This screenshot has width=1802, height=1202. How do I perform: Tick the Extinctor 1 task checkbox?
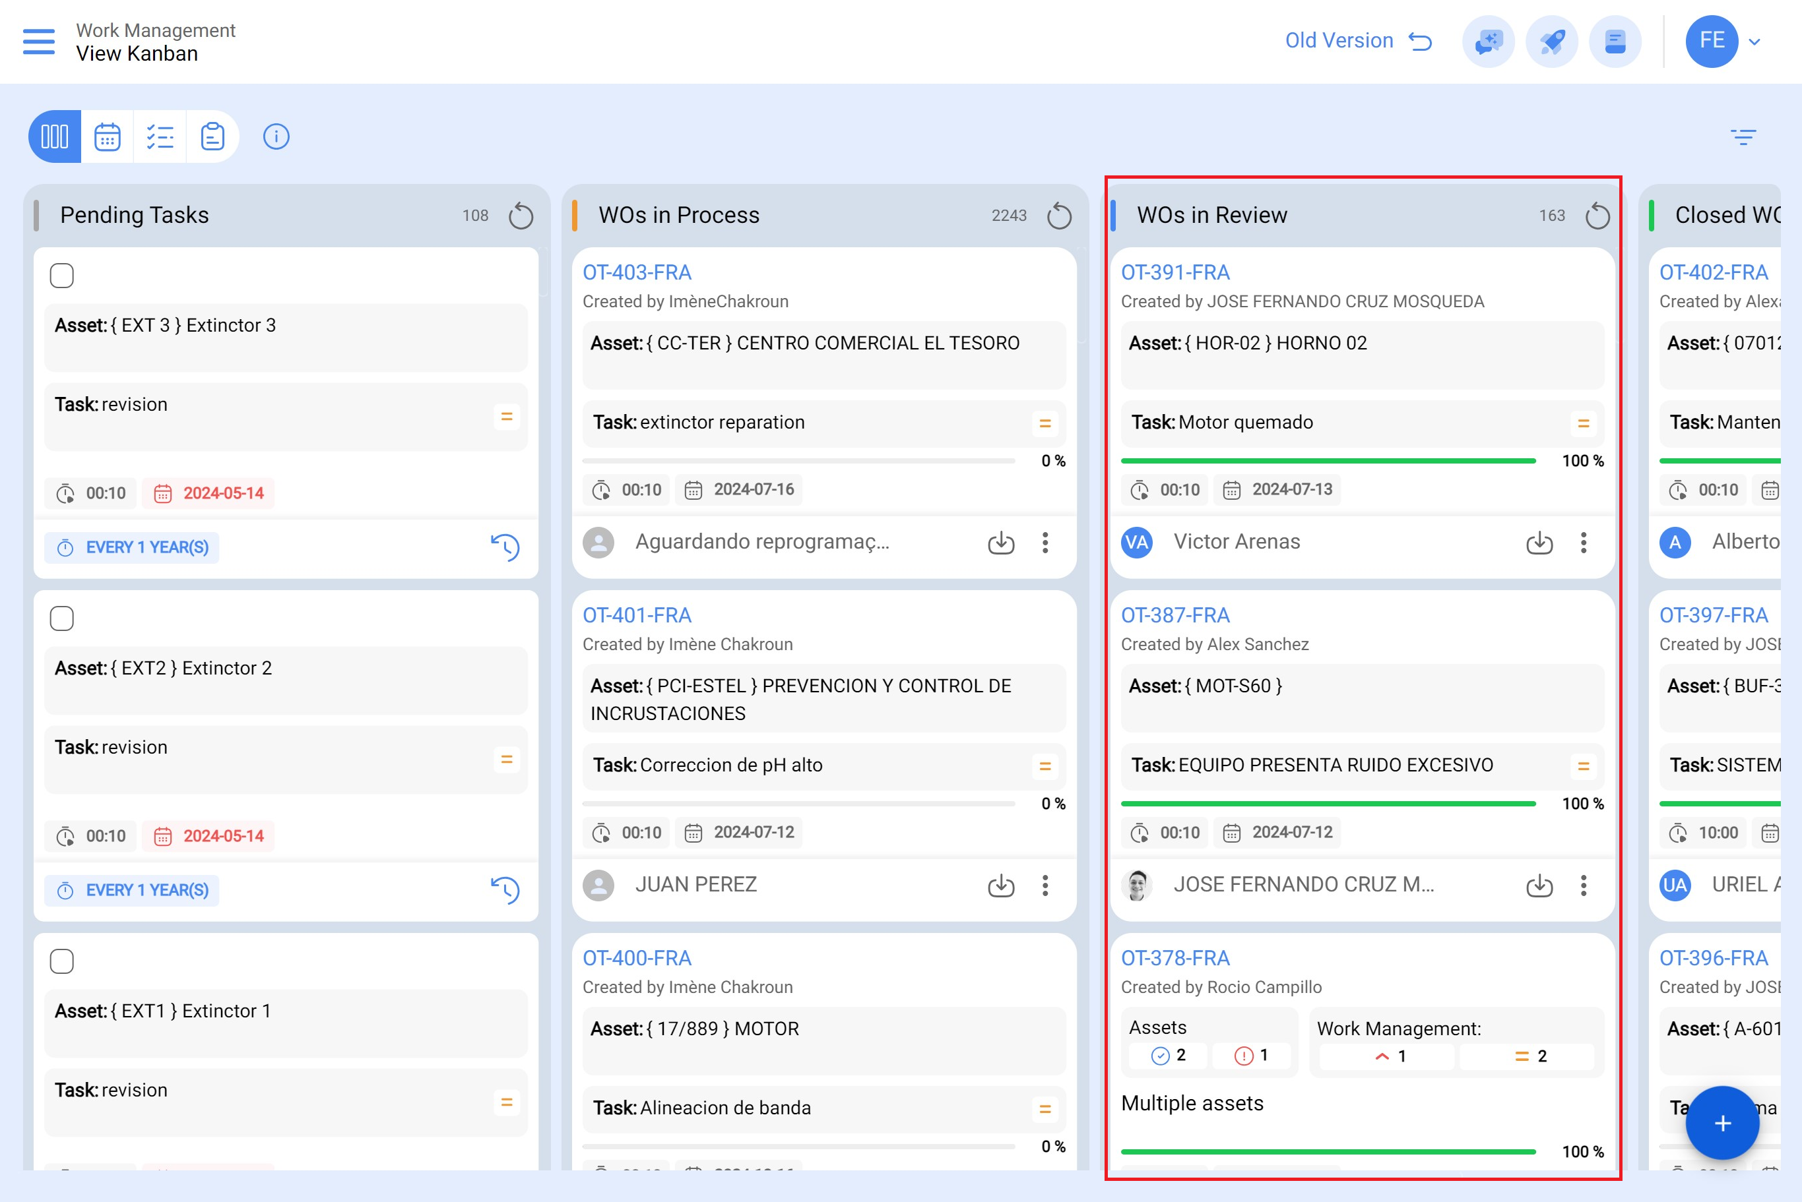(62, 961)
